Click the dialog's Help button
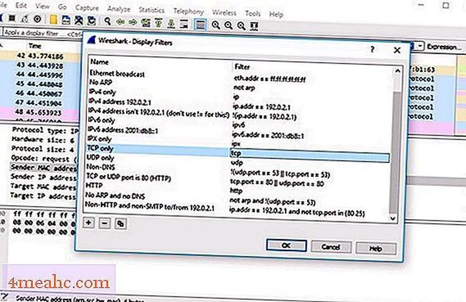Image resolution: width=466 pixels, height=302 pixels. pyautogui.click(x=375, y=248)
